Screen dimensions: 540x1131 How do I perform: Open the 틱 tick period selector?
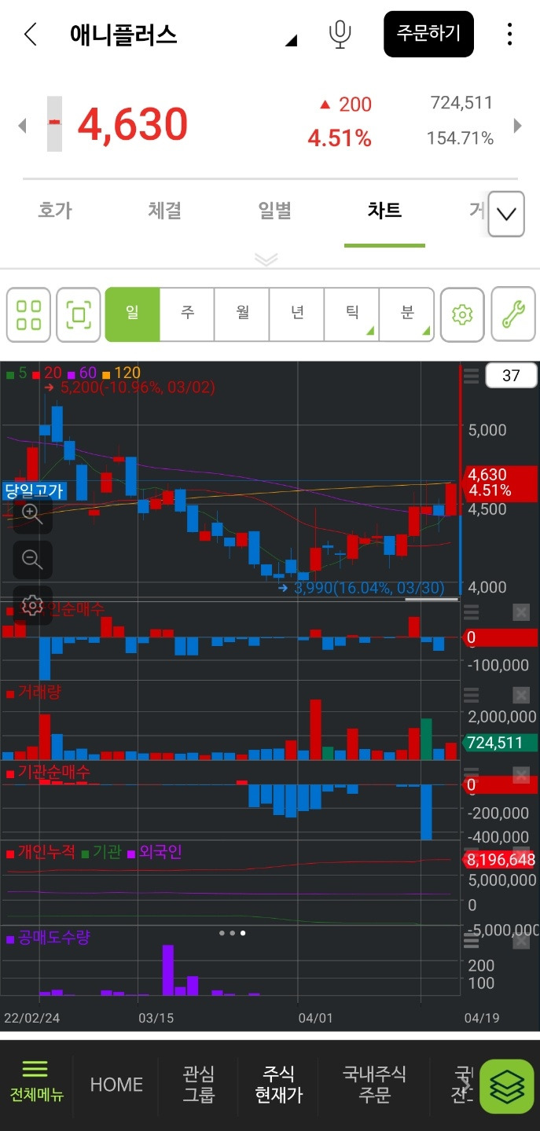352,314
